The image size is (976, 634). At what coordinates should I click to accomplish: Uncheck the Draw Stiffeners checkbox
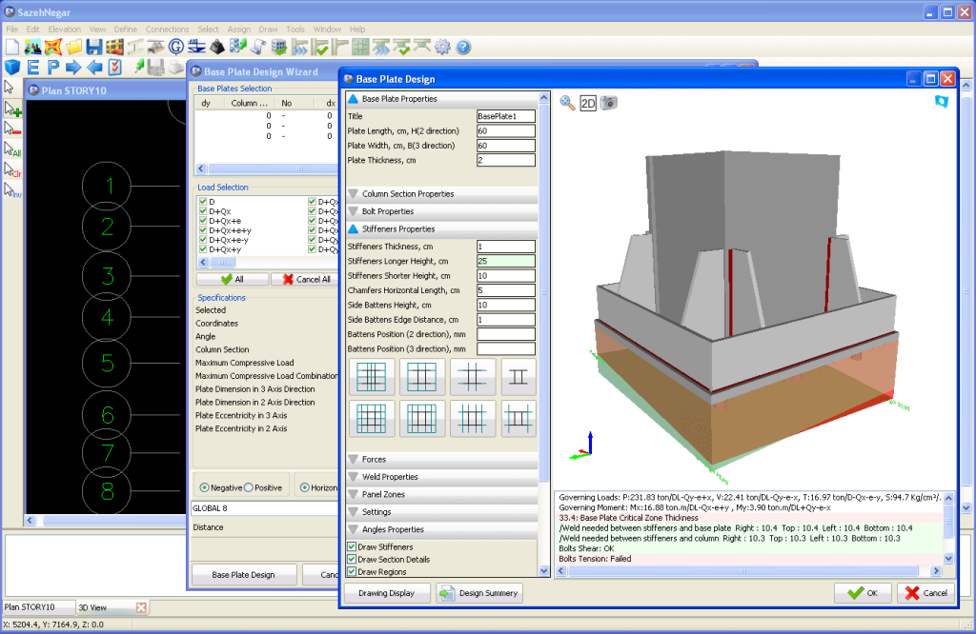point(352,547)
